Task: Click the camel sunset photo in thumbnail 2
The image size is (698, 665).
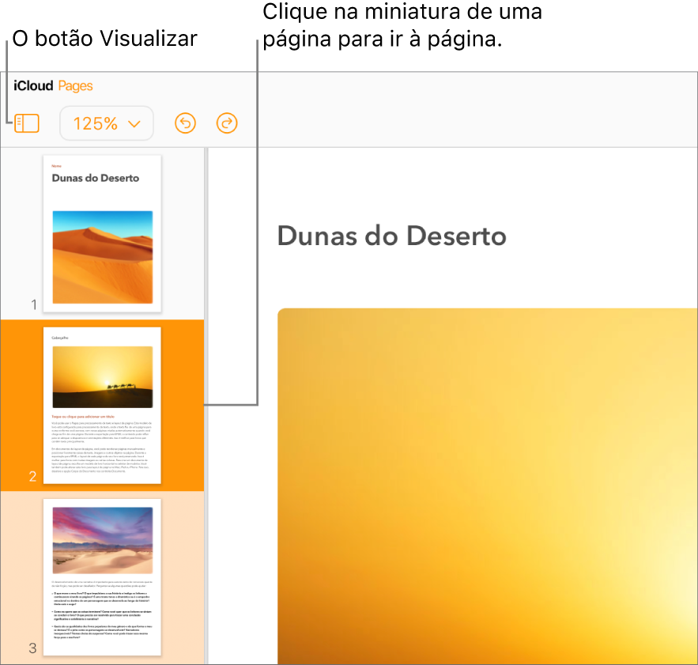Action: click(103, 377)
